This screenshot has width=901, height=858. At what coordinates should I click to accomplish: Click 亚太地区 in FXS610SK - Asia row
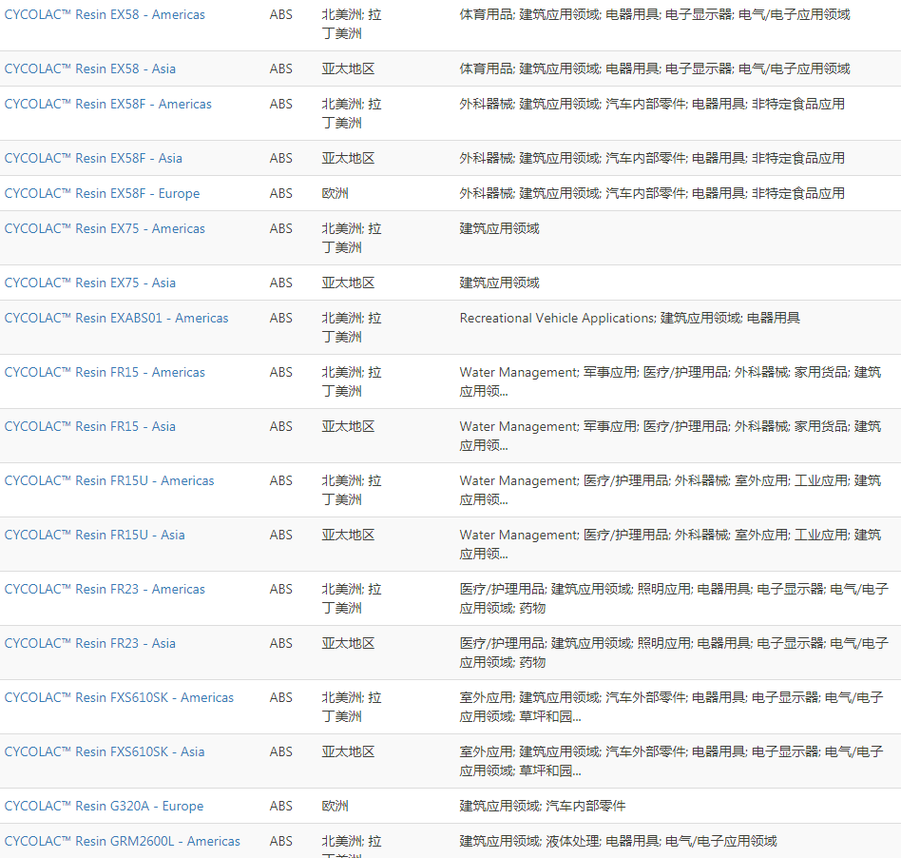click(x=348, y=752)
